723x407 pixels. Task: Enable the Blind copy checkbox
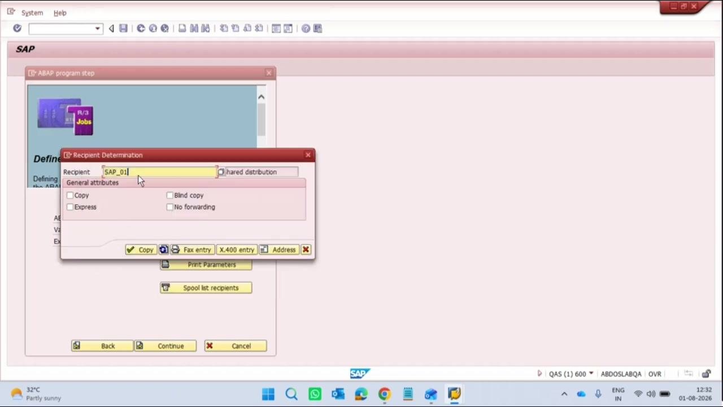169,195
